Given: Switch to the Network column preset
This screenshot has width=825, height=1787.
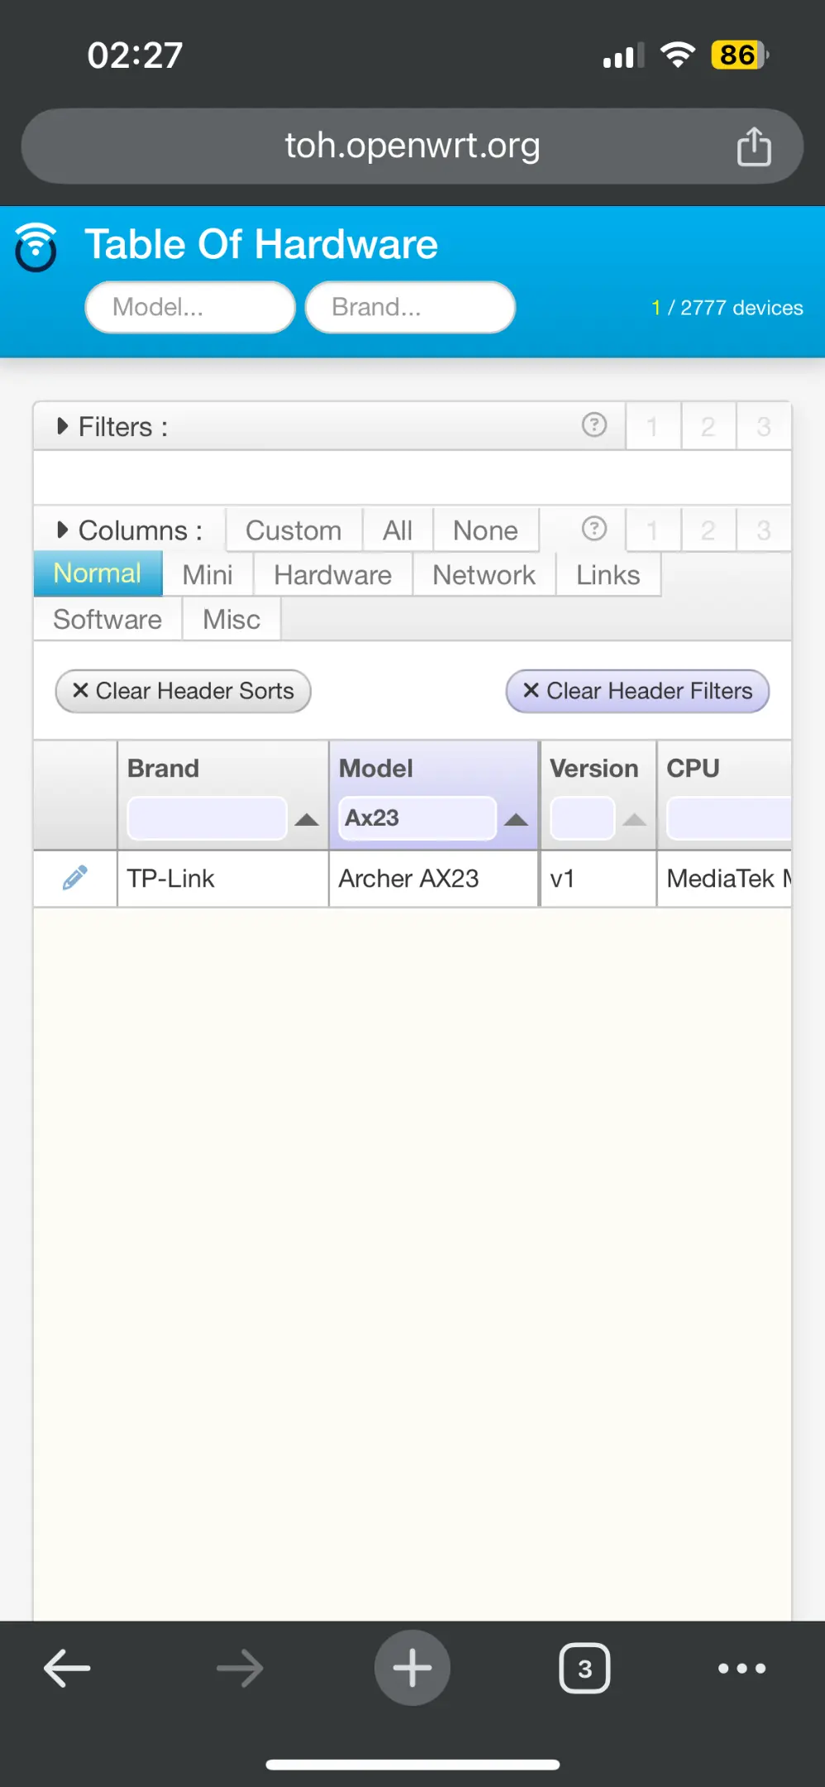Looking at the screenshot, I should coord(484,574).
